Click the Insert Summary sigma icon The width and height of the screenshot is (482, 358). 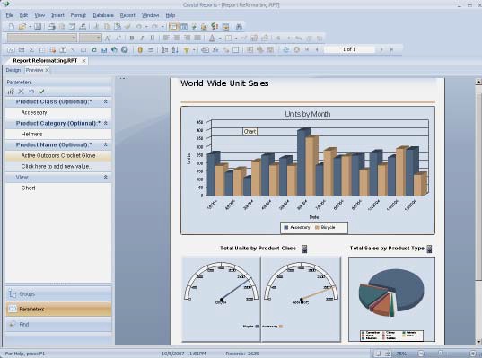click(x=31, y=49)
